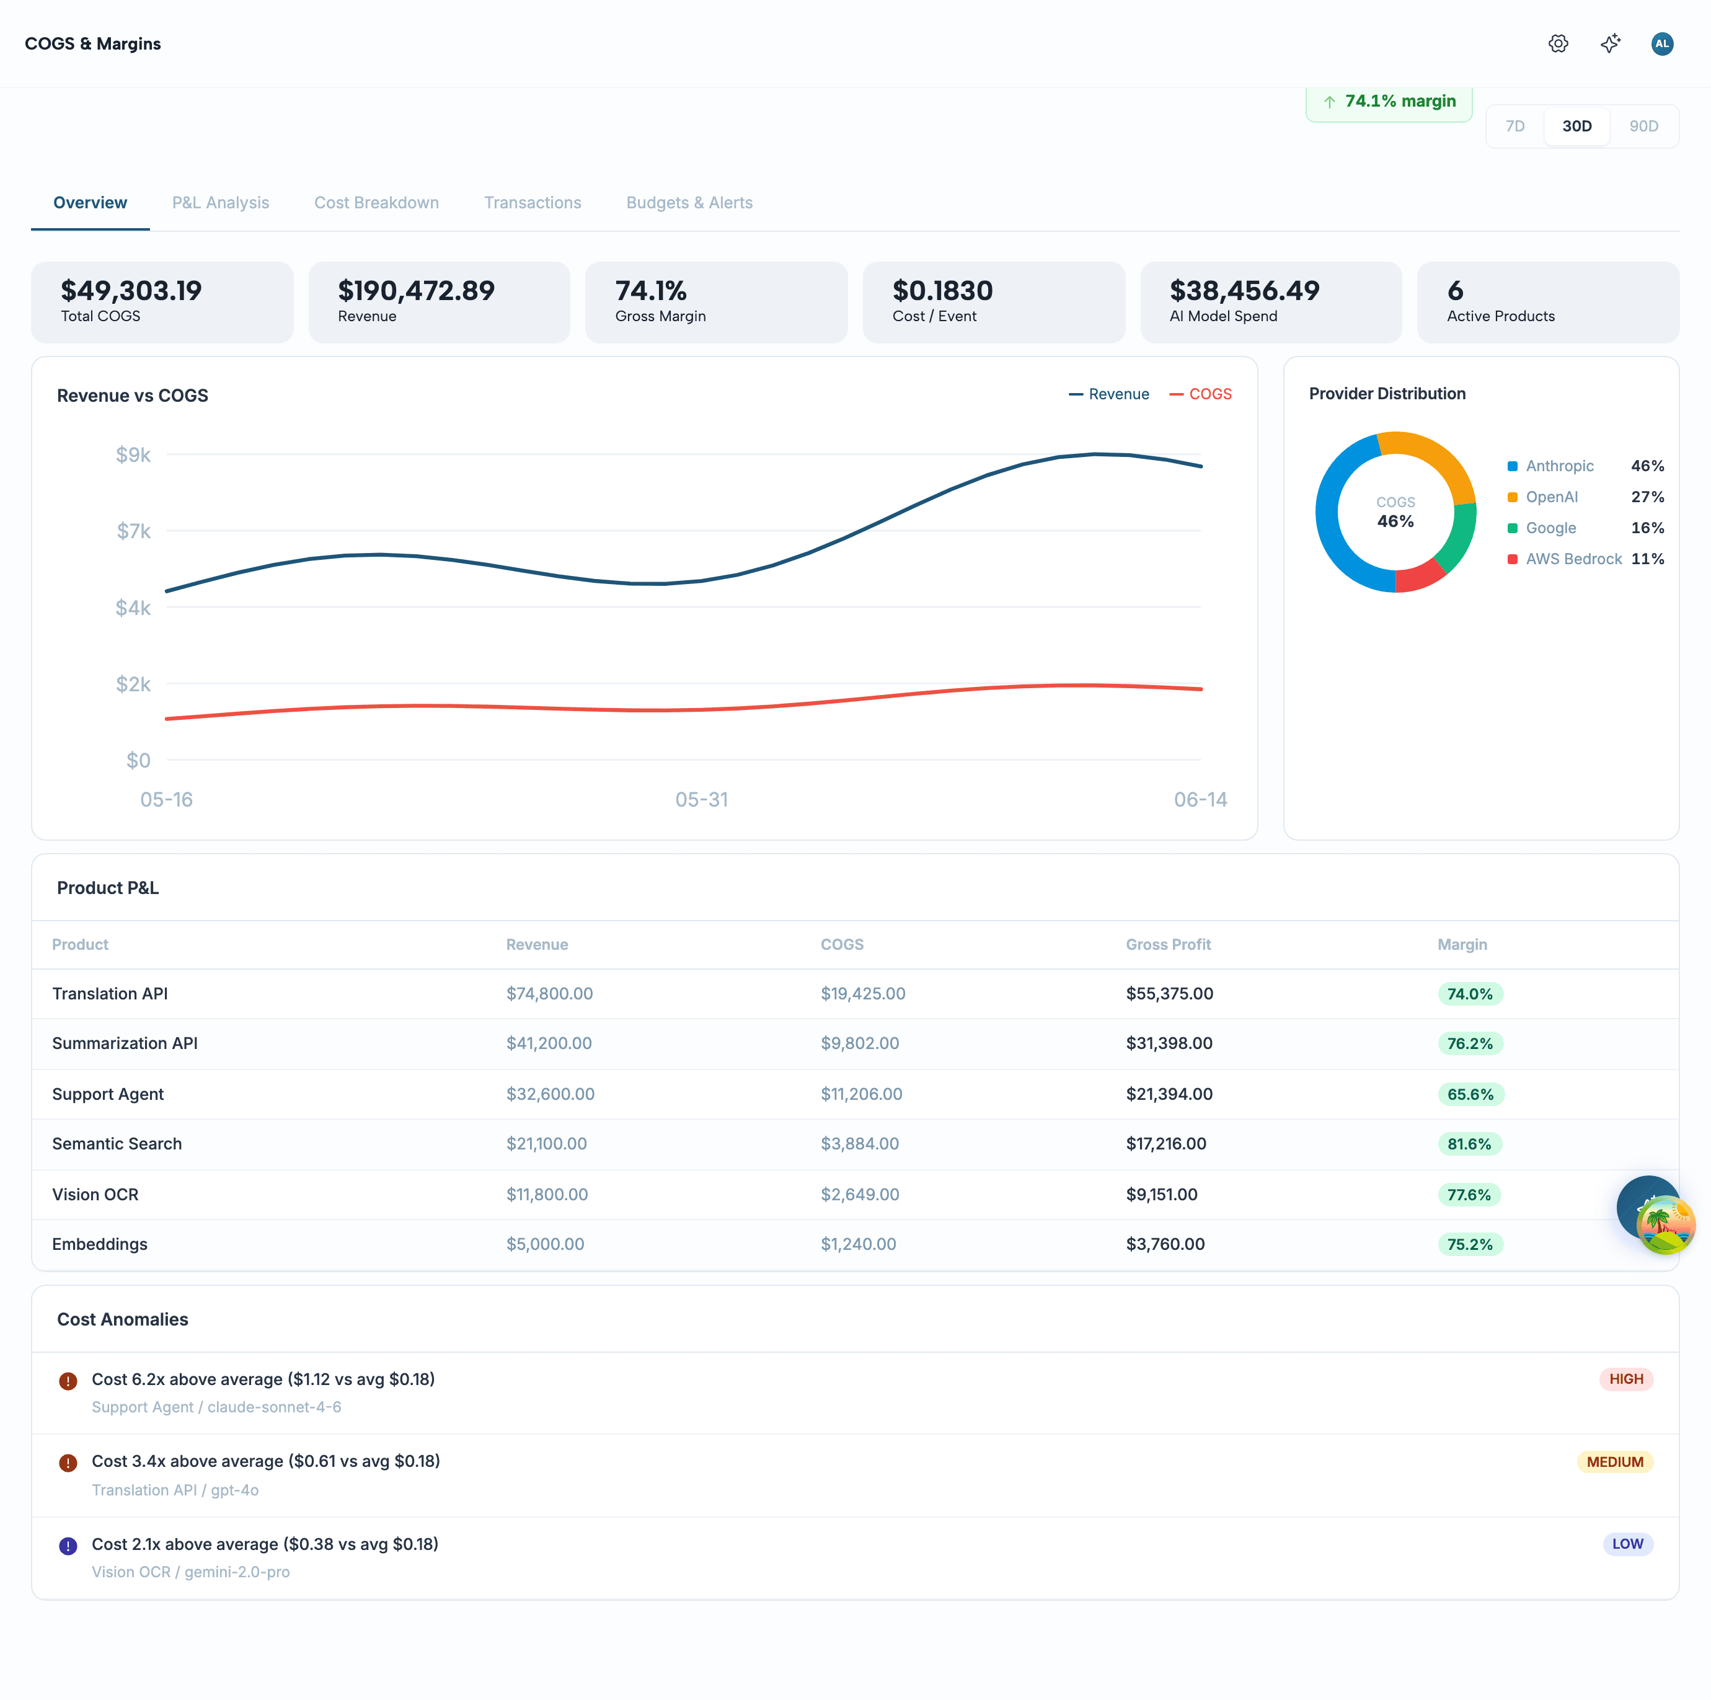Click the green margin up-arrow icon
The height and width of the screenshot is (1700, 1711).
click(x=1329, y=102)
